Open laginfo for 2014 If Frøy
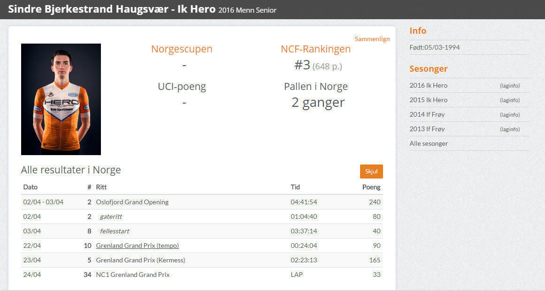 (509, 115)
